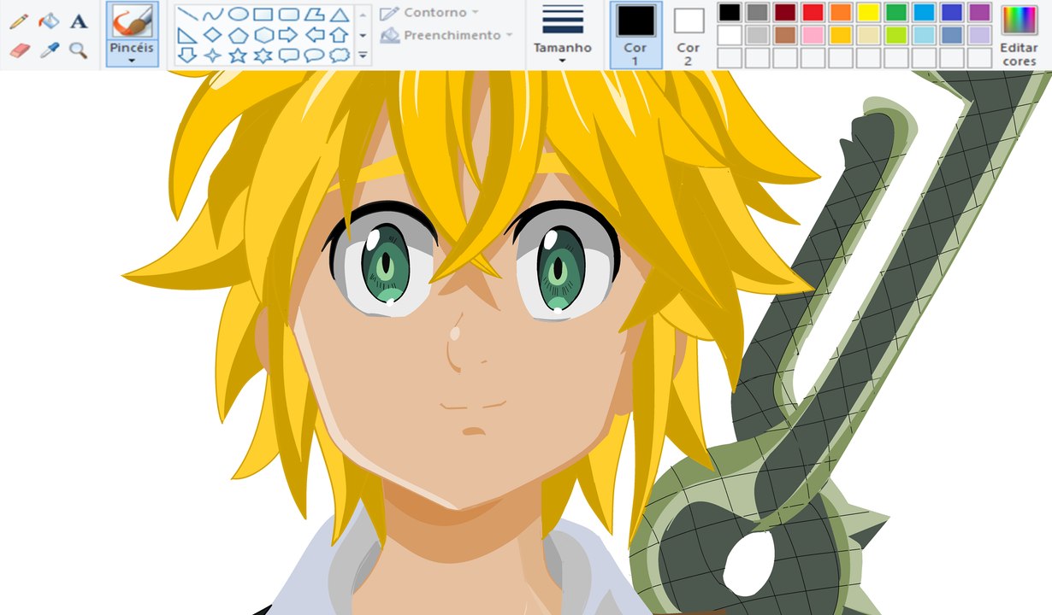Pick the white palette swatch

730,35
